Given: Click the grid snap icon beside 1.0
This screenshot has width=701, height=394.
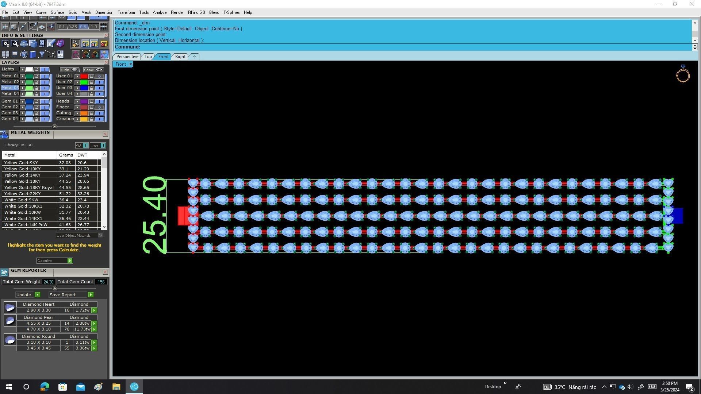Looking at the screenshot, I should pos(103,27).
